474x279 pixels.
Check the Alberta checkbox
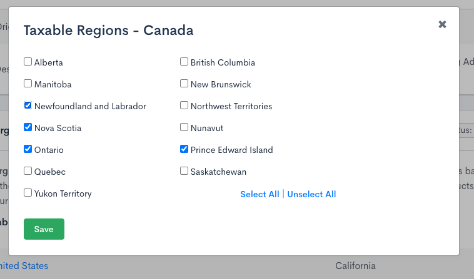(x=28, y=62)
